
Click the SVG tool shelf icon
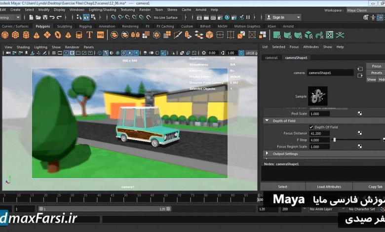pyautogui.click(x=100, y=35)
